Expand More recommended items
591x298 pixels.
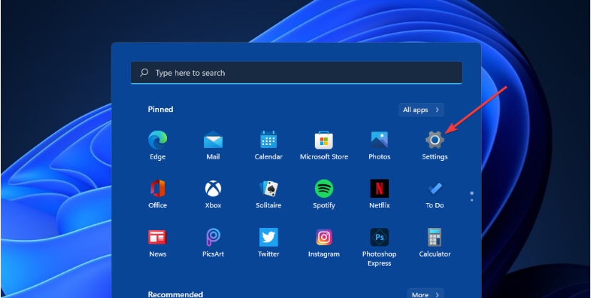click(425, 294)
